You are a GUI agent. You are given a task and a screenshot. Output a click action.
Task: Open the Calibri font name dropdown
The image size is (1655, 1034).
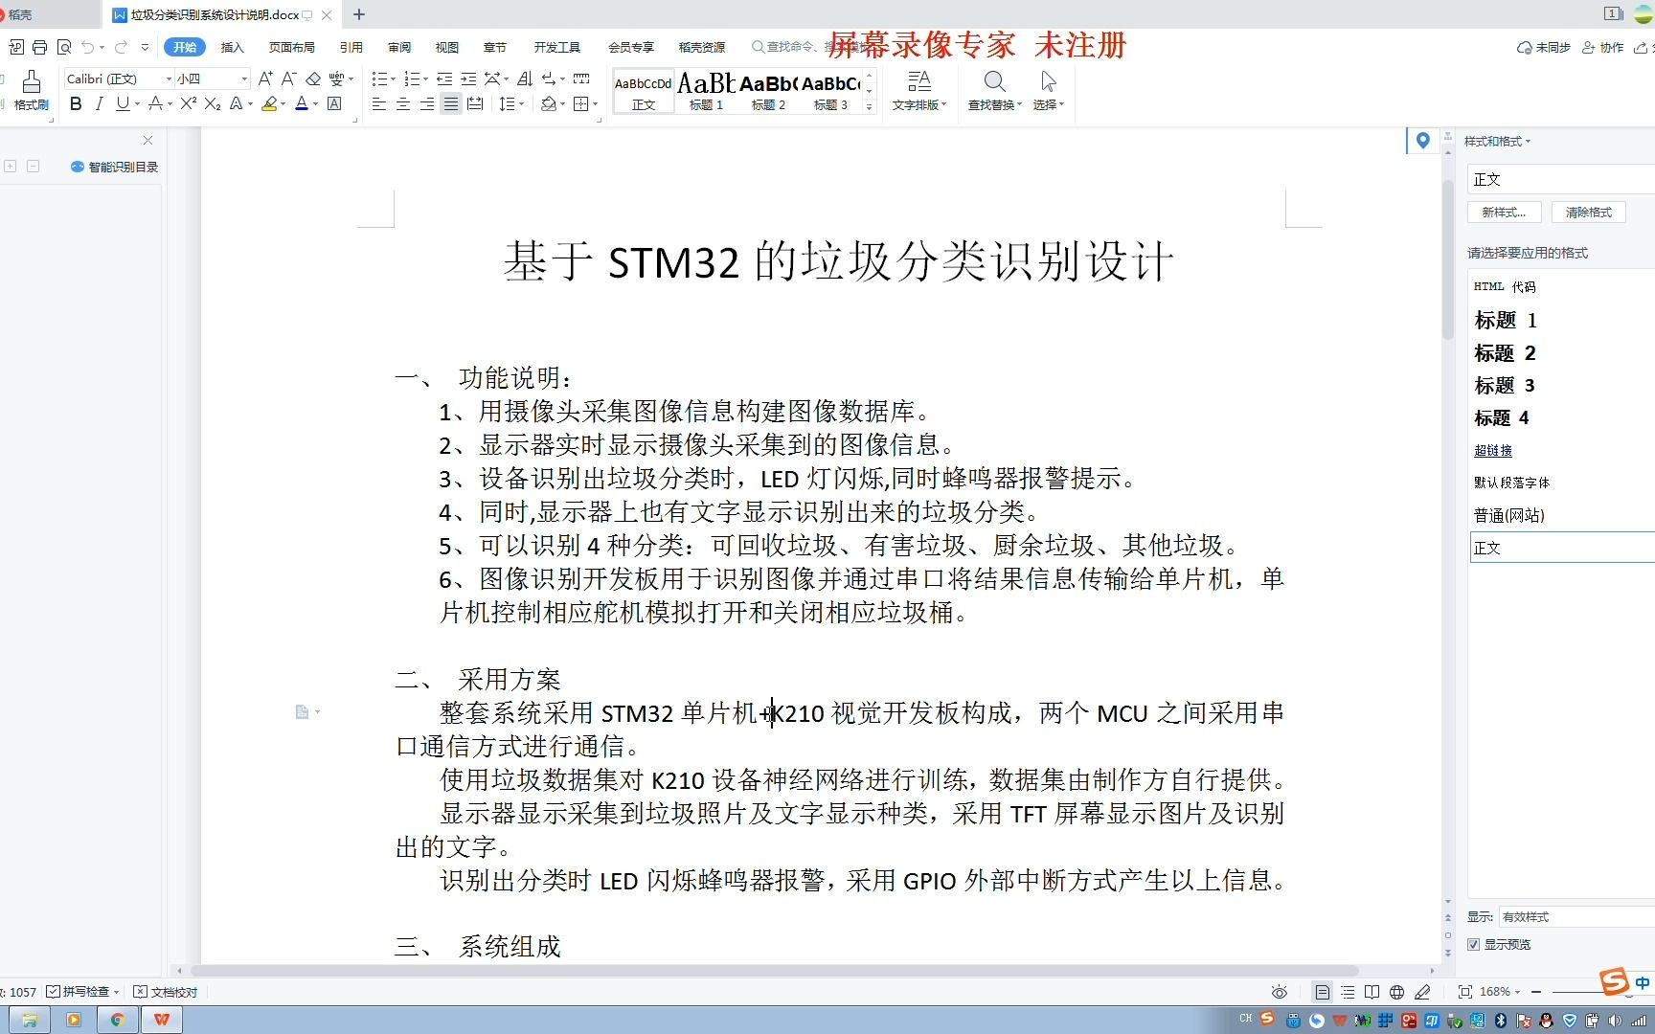170,79
